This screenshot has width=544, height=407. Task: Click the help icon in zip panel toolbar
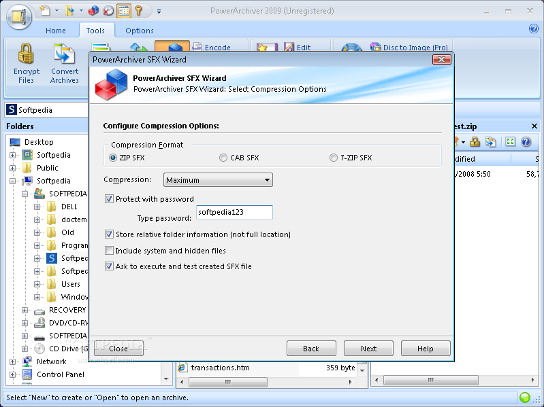click(x=526, y=141)
